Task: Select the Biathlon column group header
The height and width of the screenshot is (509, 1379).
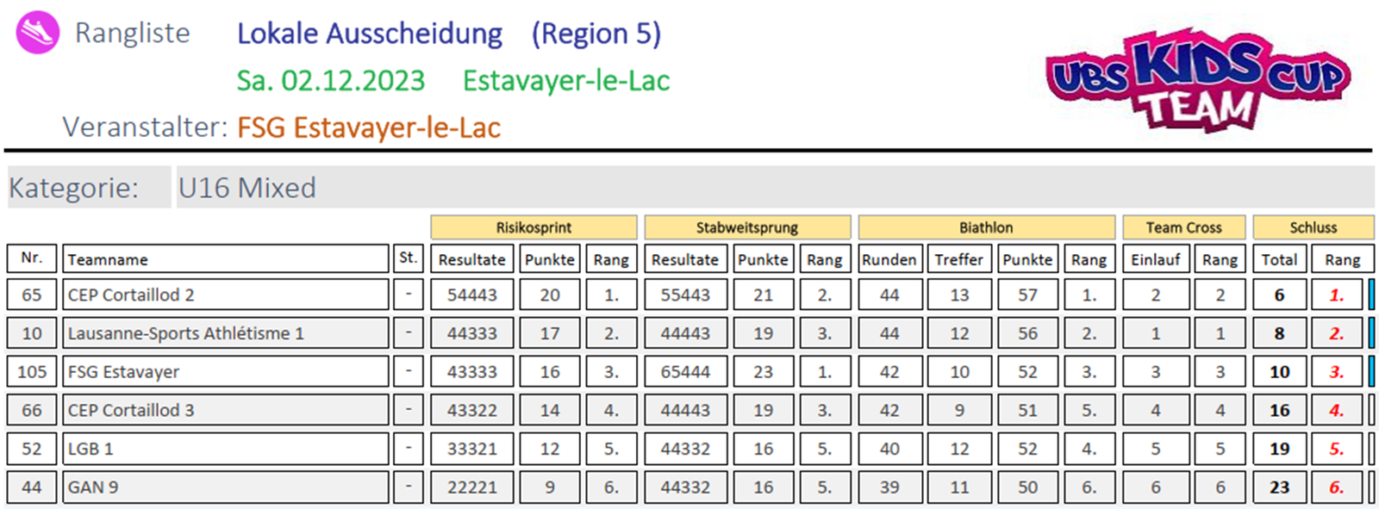Action: [986, 227]
